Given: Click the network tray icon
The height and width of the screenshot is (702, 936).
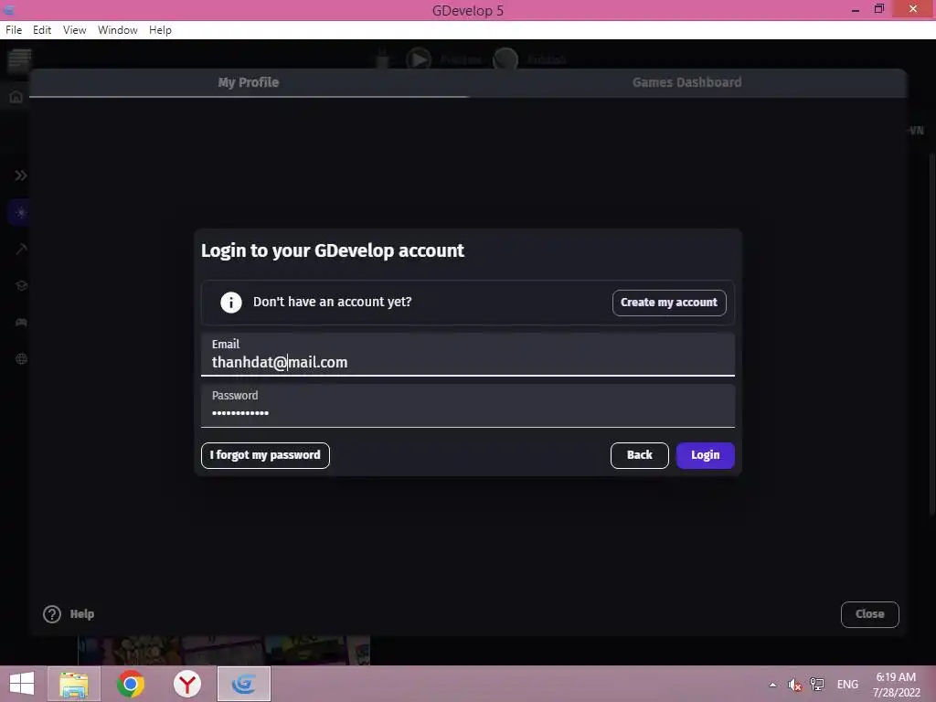Looking at the screenshot, I should tap(817, 685).
